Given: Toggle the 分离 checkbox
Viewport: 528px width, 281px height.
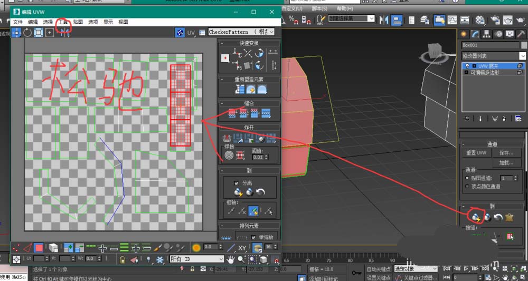Looking at the screenshot, I should 237,183.
